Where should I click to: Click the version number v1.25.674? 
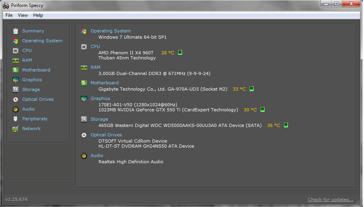point(16,199)
